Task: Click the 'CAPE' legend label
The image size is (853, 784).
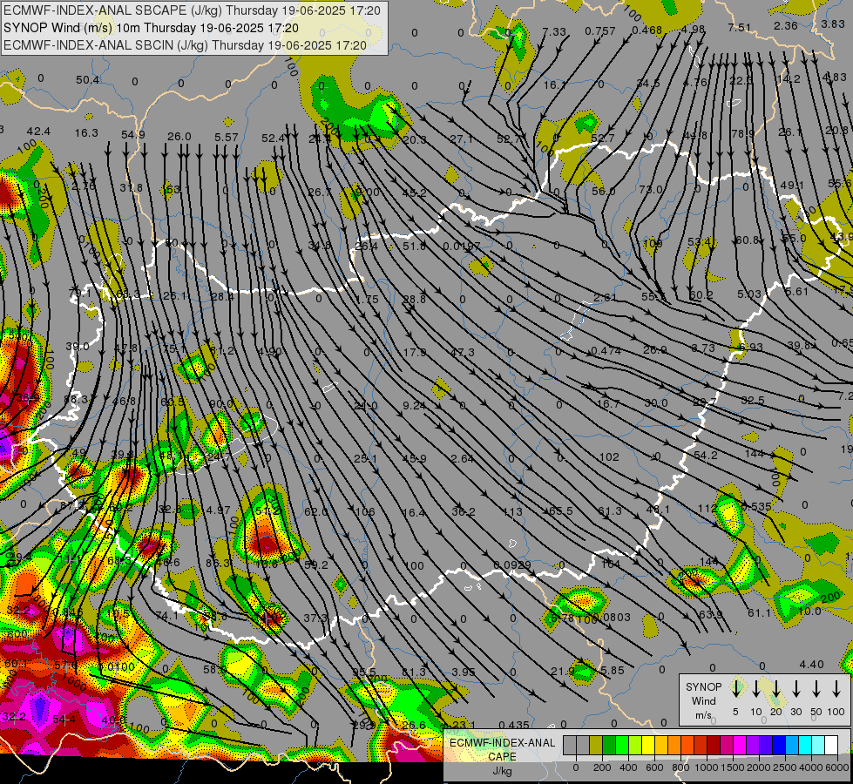Action: click(x=502, y=757)
